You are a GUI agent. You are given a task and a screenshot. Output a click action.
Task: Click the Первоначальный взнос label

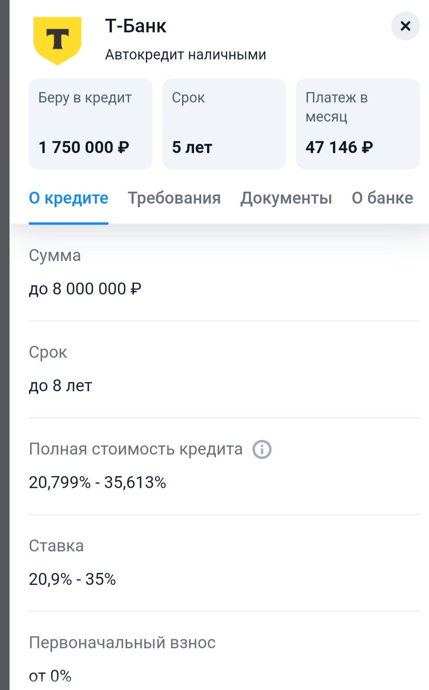click(x=122, y=643)
